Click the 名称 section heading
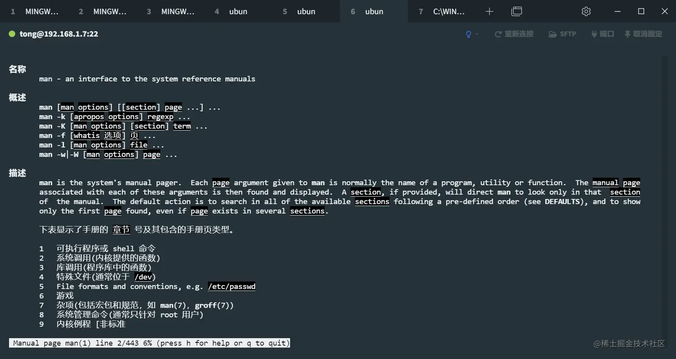This screenshot has width=676, height=359. (x=17, y=69)
